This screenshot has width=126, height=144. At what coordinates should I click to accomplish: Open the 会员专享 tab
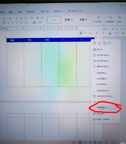30,12
